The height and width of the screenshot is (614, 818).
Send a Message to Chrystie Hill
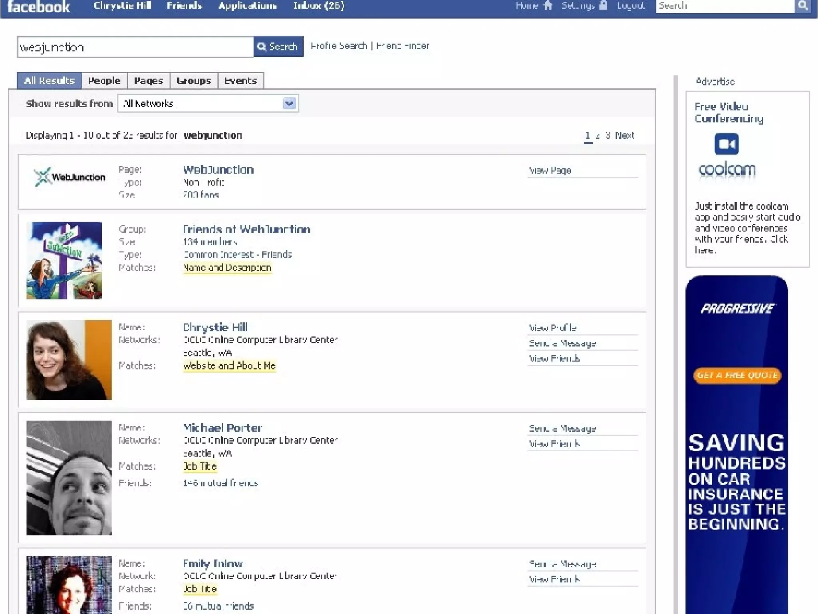[562, 343]
